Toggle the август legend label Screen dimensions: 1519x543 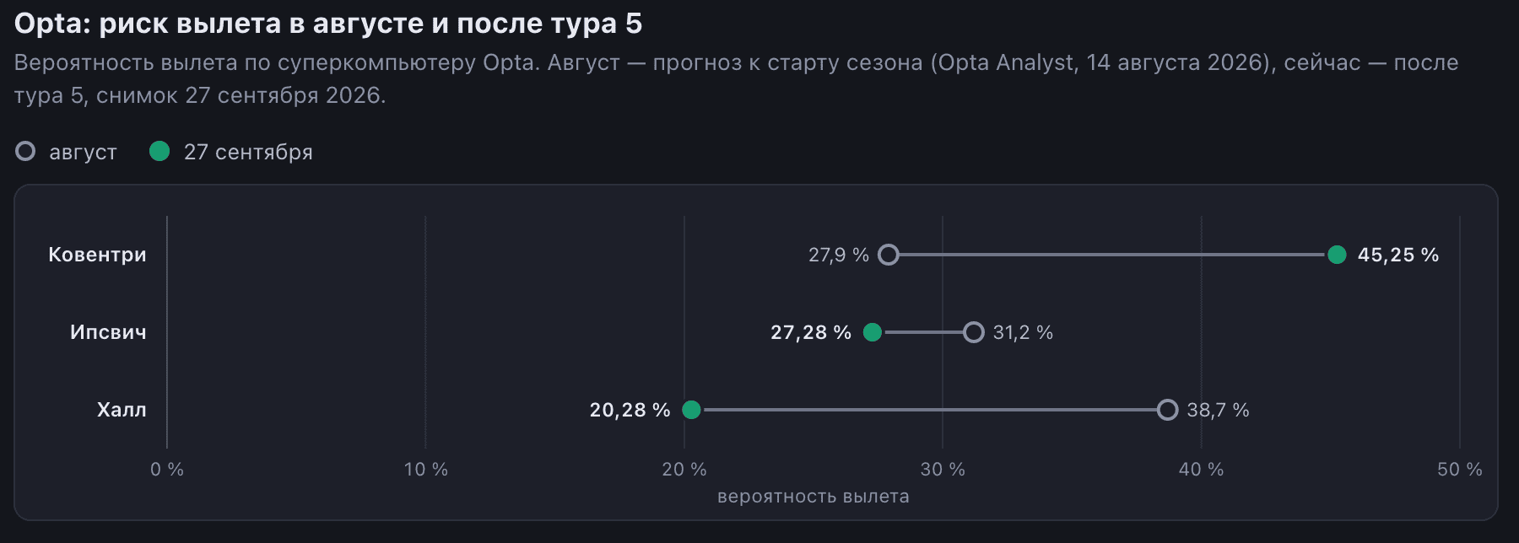pyautogui.click(x=83, y=152)
